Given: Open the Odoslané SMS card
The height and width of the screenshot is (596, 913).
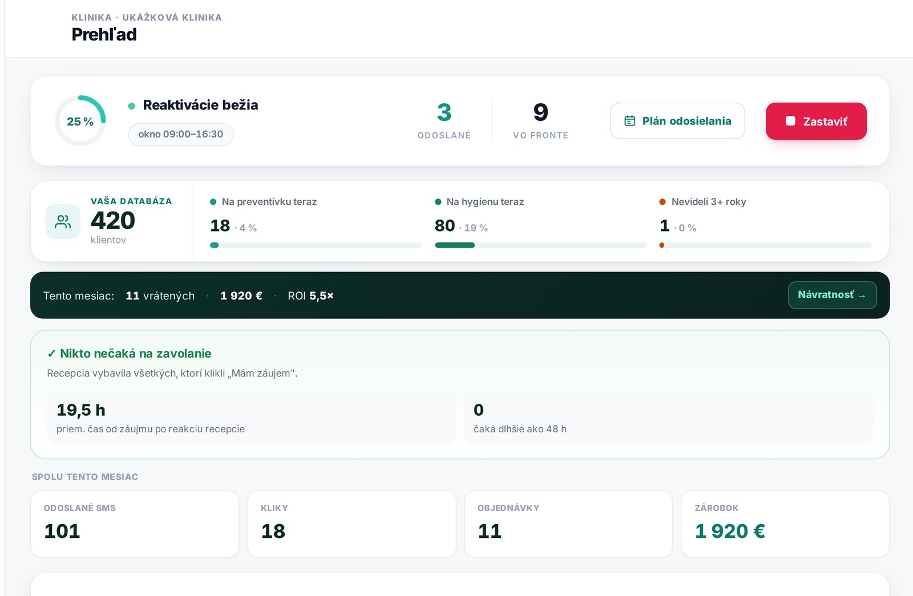Looking at the screenshot, I should coord(135,524).
